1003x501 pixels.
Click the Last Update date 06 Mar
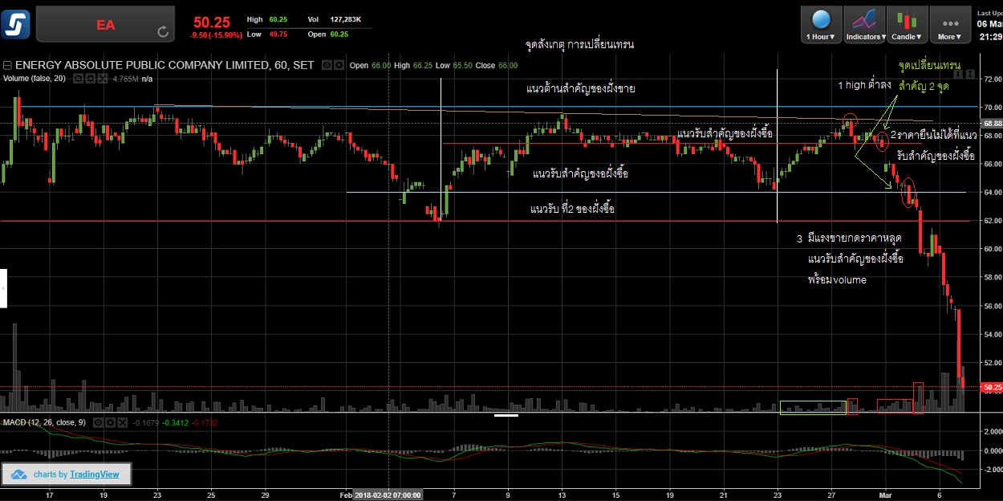(990, 24)
